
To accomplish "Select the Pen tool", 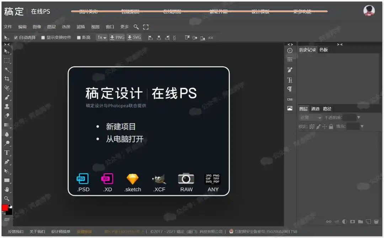I will pyautogui.click(x=7, y=162).
